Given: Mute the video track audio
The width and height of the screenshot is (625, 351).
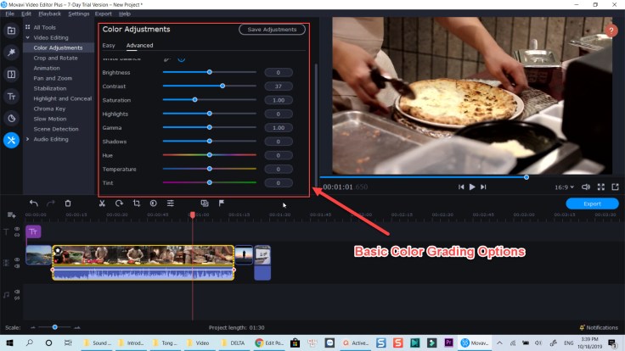Looking at the screenshot, I should pyautogui.click(x=17, y=266).
